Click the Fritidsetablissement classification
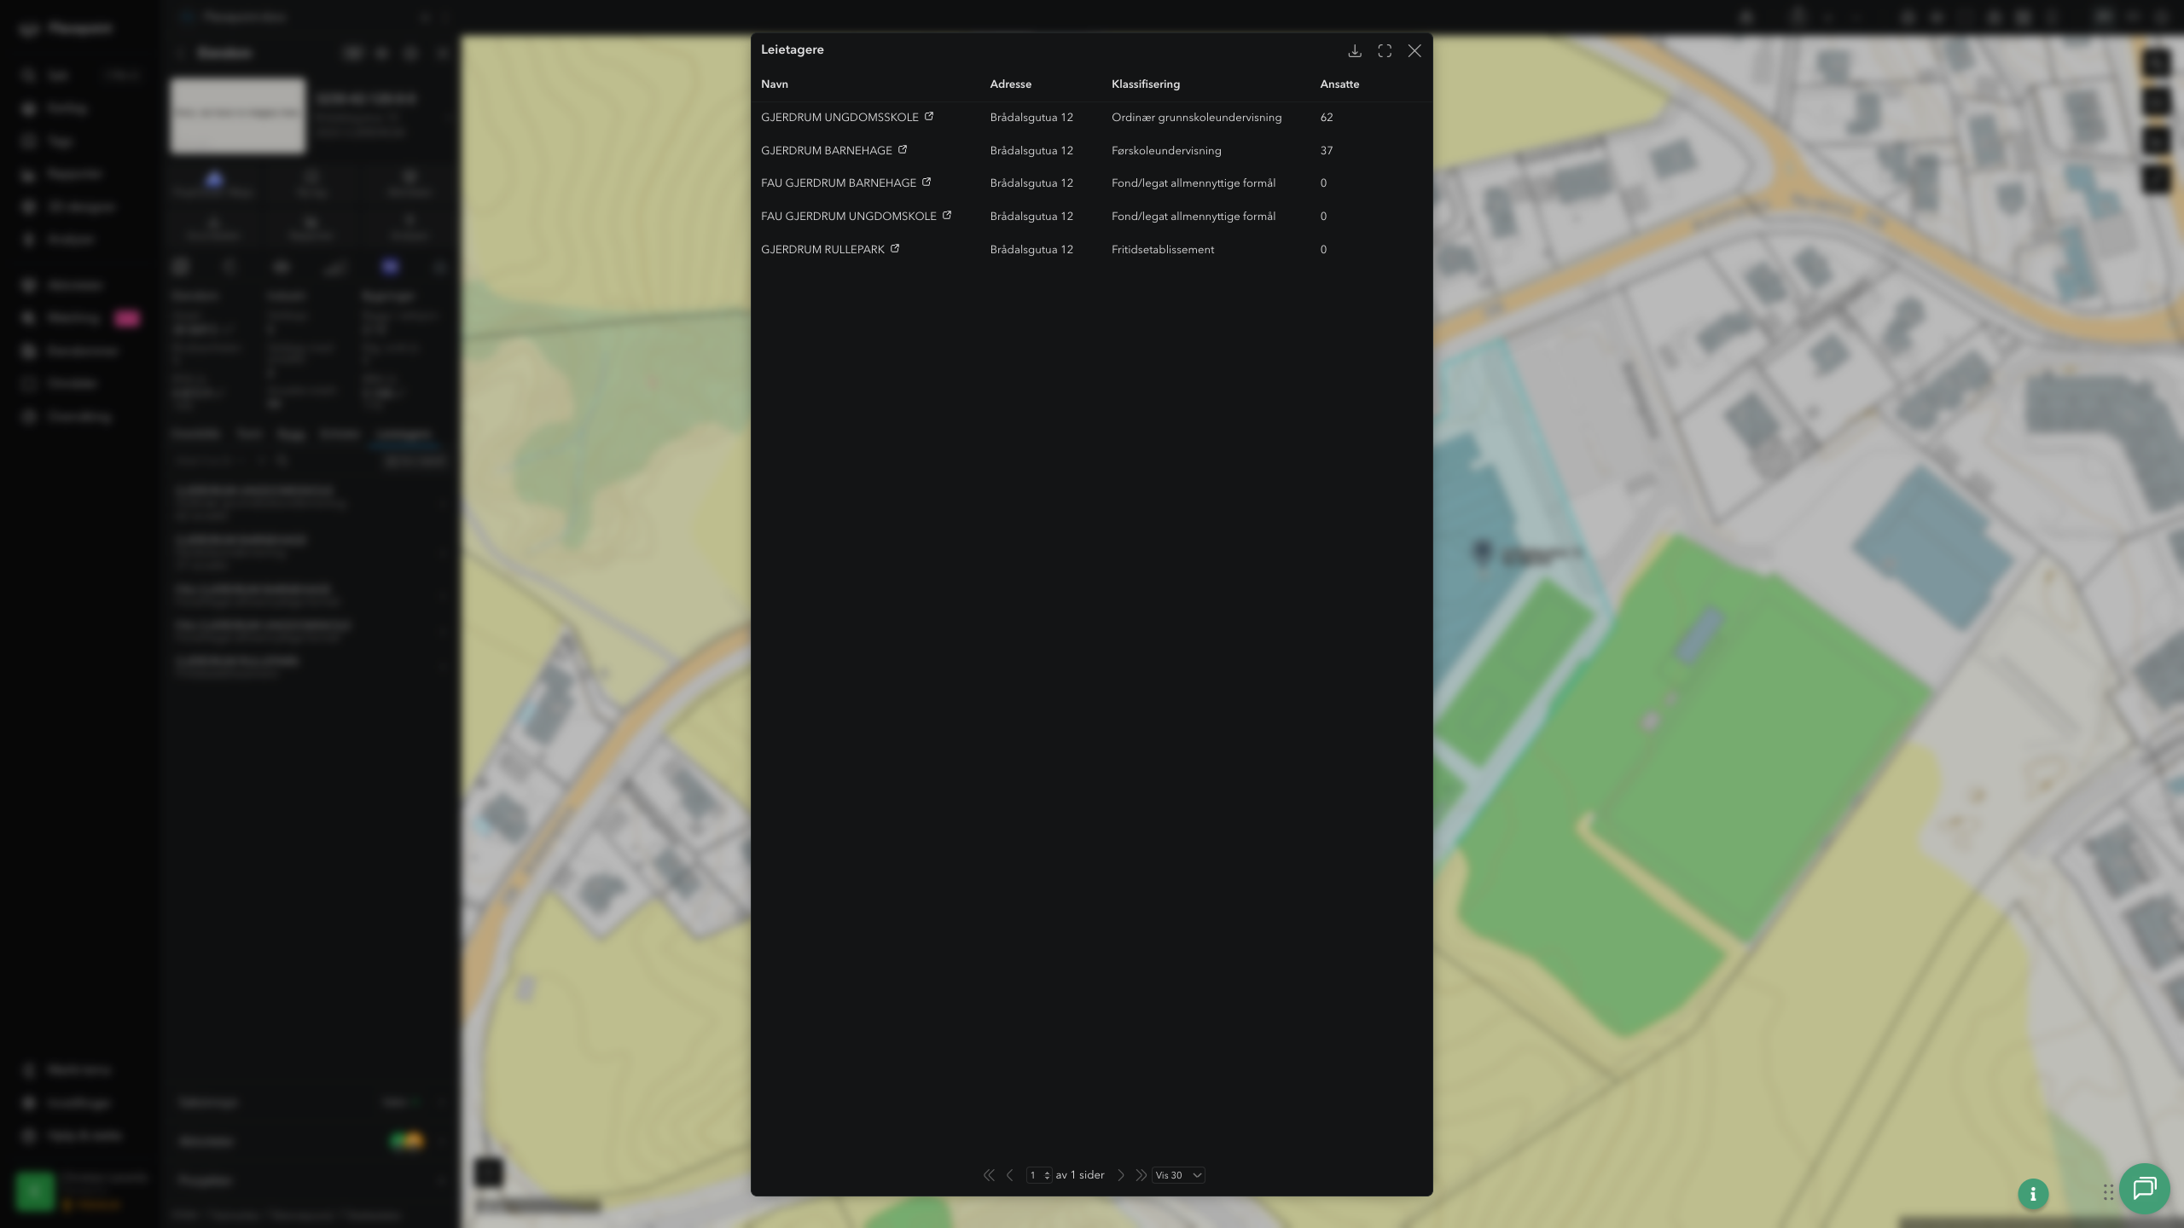Viewport: 2184px width, 1228px height. [x=1163, y=250]
